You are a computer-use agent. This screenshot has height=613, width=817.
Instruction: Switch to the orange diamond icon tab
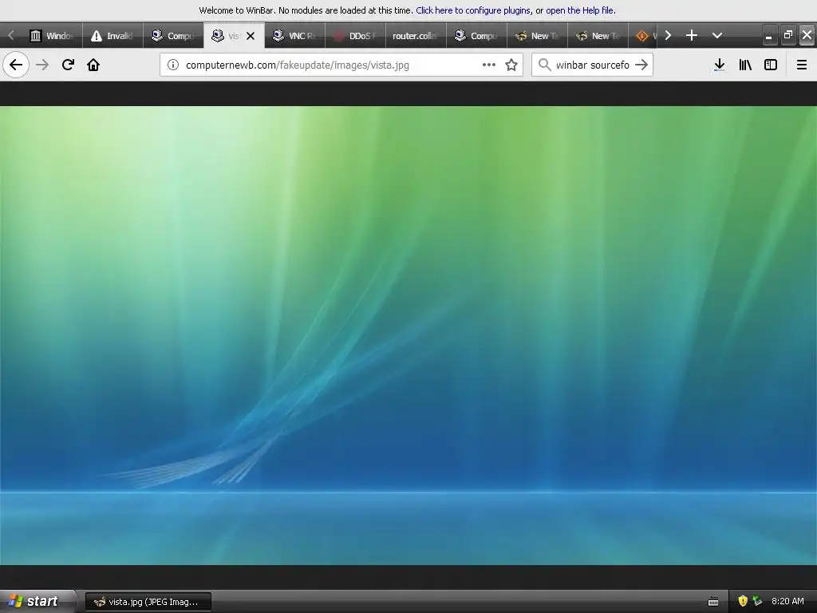(643, 35)
